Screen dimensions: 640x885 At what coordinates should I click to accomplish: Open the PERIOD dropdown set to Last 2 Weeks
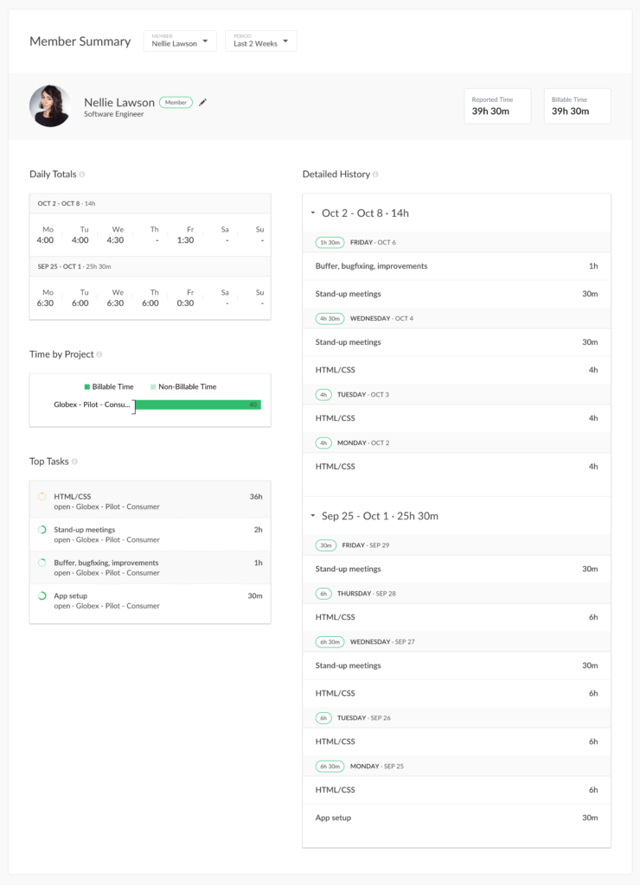click(x=261, y=41)
